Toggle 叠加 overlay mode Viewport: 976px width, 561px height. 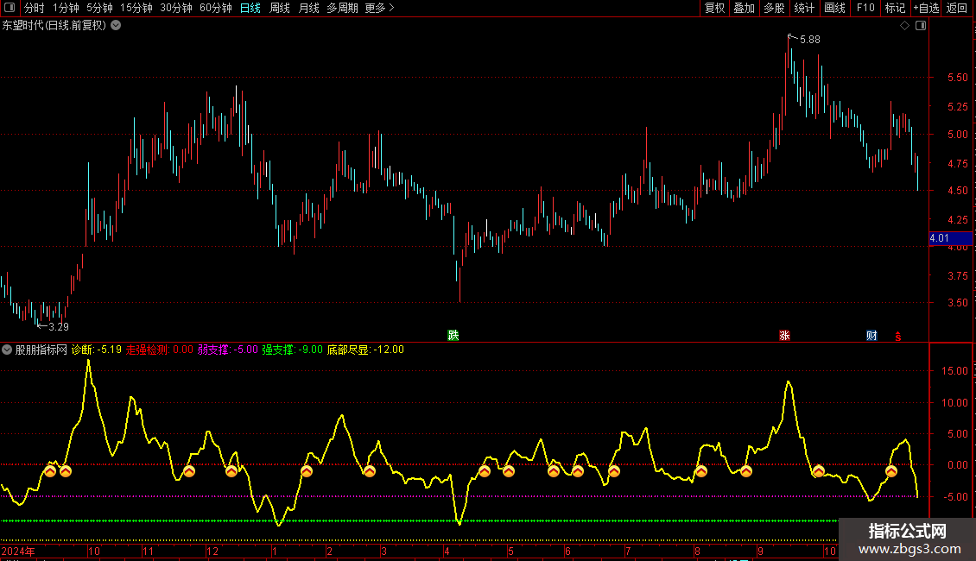tap(744, 8)
